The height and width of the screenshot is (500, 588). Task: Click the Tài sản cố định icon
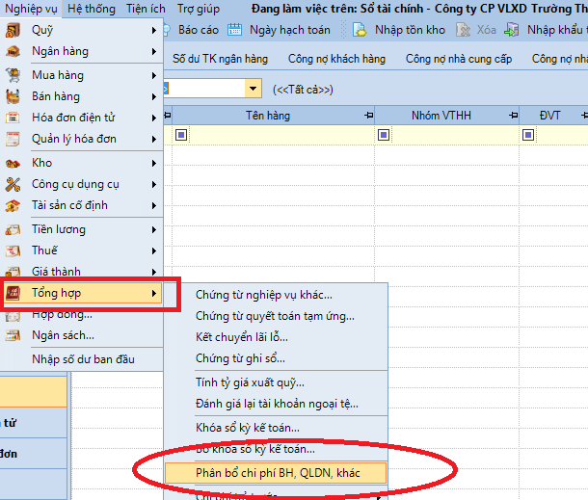tap(13, 205)
